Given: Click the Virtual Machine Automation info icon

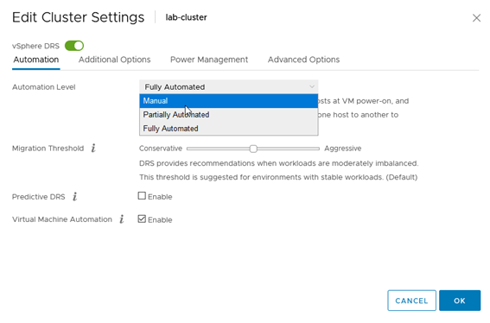Looking at the screenshot, I should (x=122, y=219).
